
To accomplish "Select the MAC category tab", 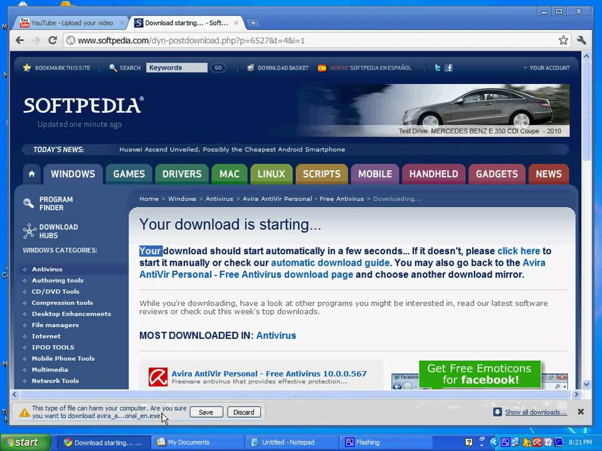I will point(230,174).
